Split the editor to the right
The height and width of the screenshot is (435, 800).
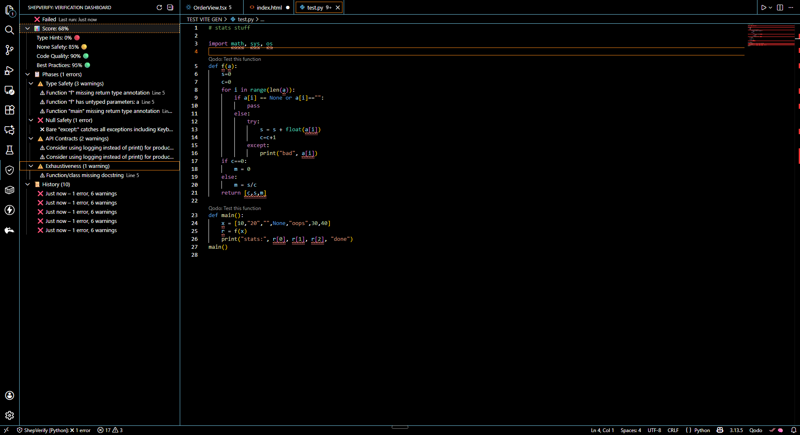coord(780,7)
